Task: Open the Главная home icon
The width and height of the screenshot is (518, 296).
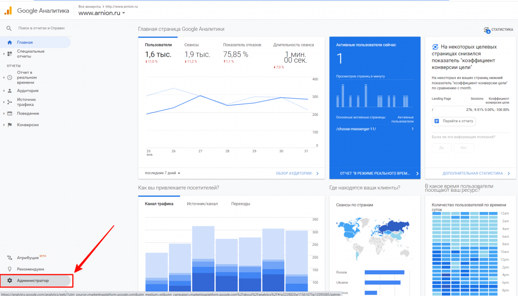Action: [10, 43]
